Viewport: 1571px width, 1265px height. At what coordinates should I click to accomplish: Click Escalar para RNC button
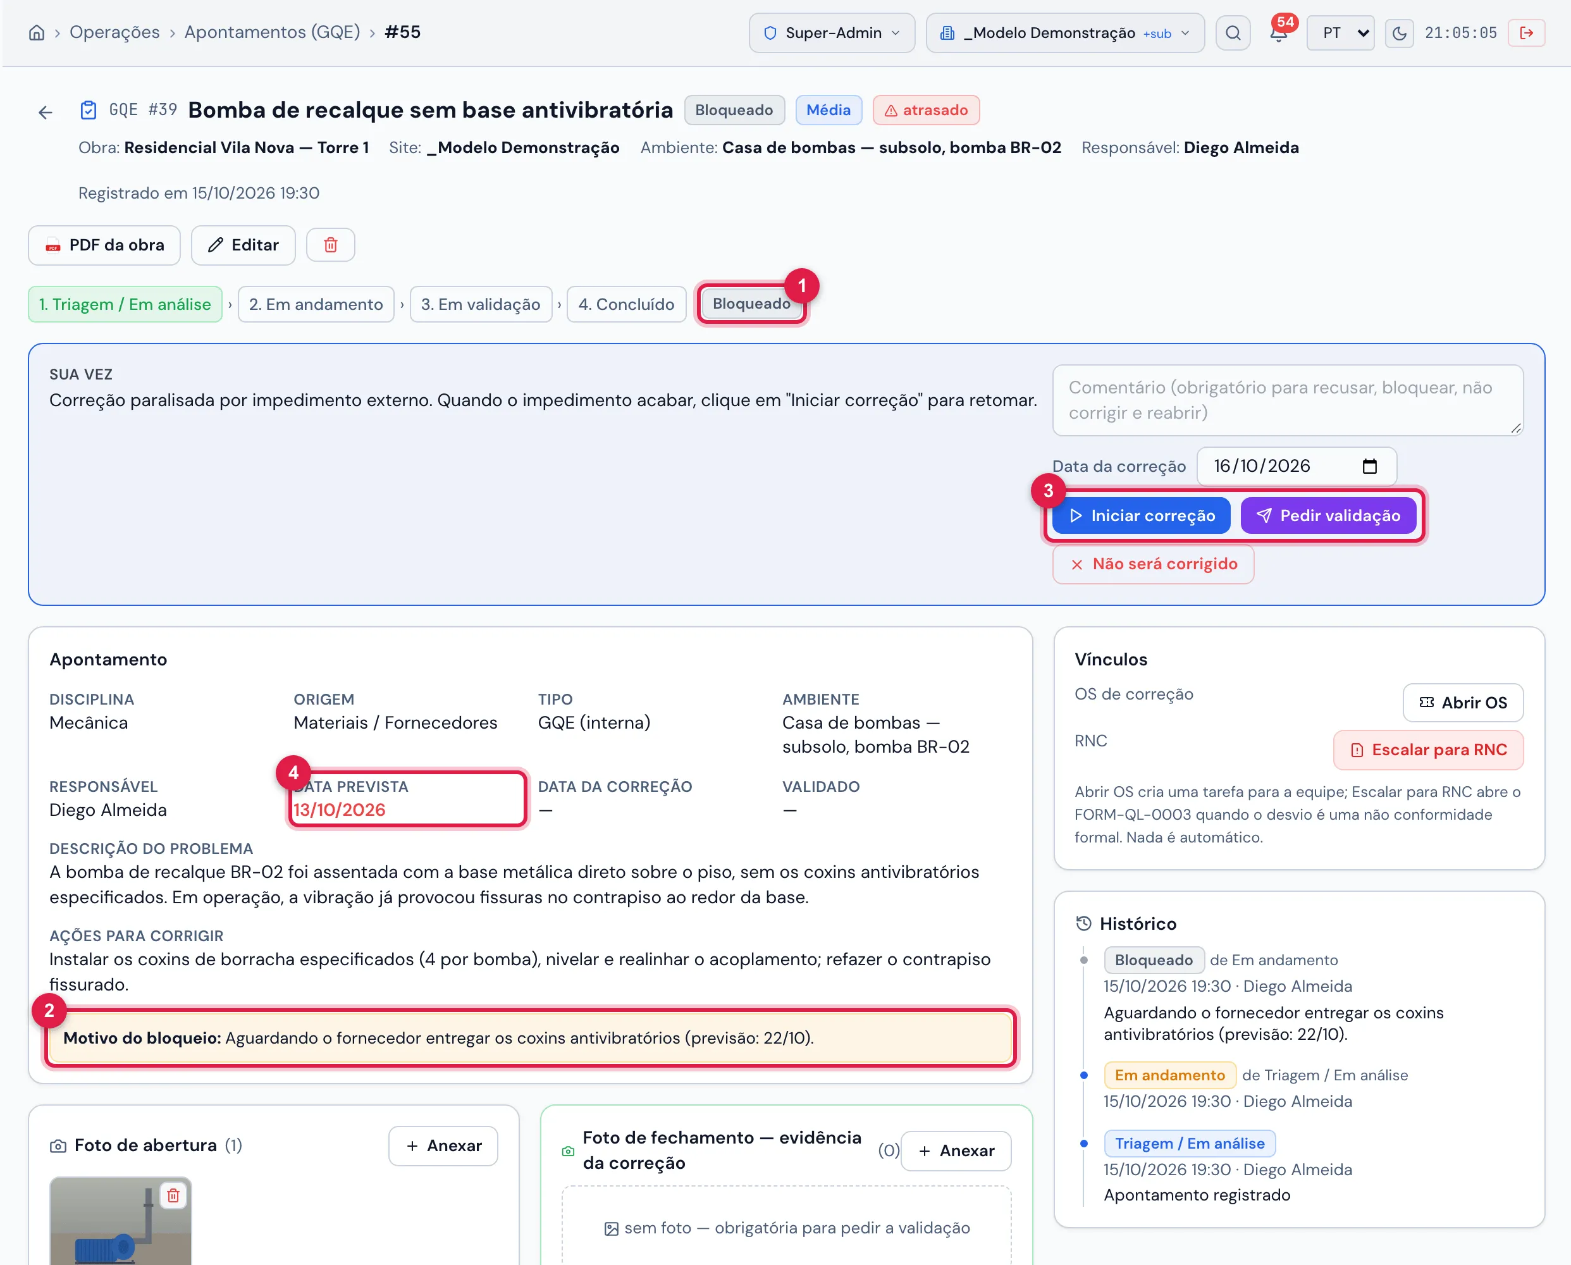pyautogui.click(x=1427, y=750)
